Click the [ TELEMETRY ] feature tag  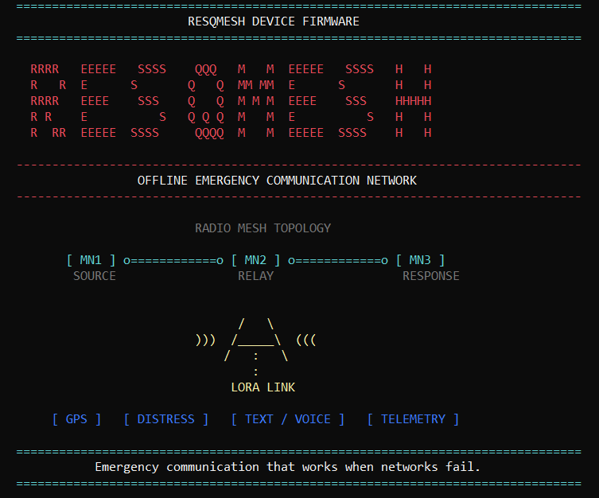[x=413, y=419]
